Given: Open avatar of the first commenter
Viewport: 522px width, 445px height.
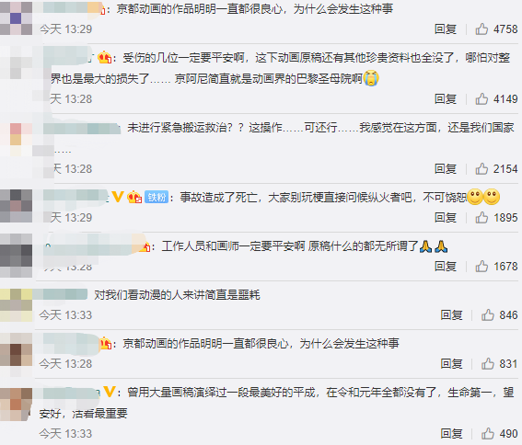Looking at the screenshot, I should (x=16, y=18).
